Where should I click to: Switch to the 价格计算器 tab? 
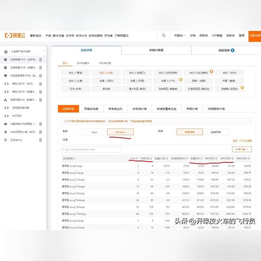[x=156, y=50]
